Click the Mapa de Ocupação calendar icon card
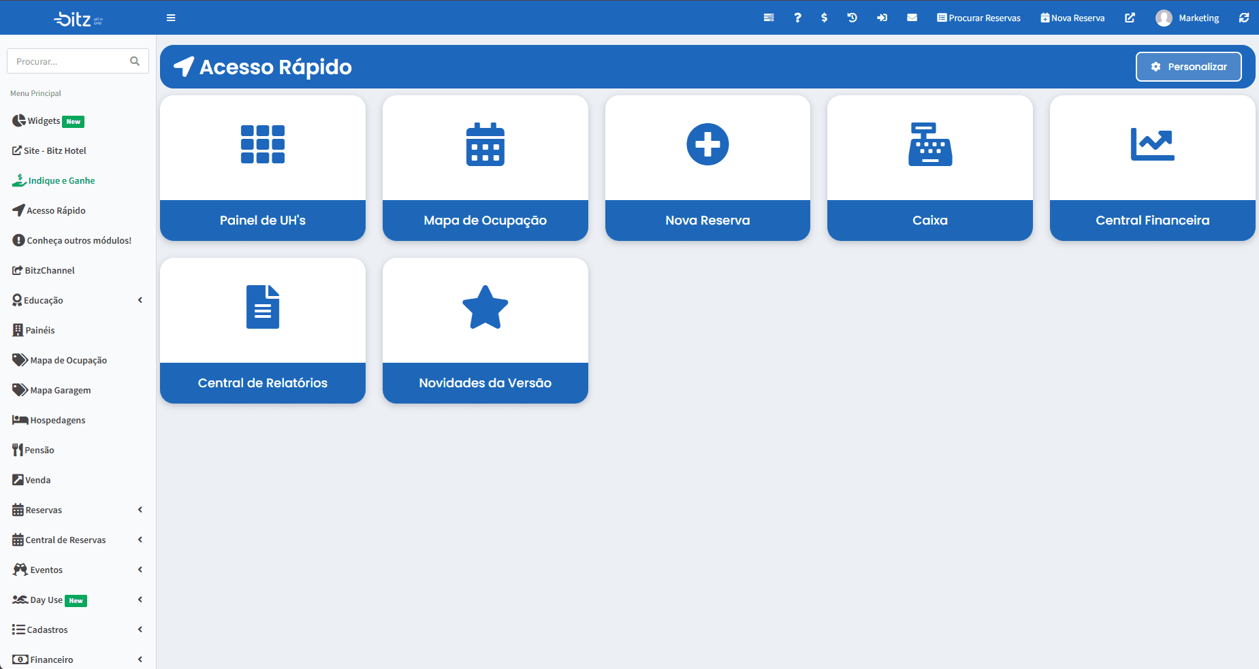The image size is (1259, 669). tap(485, 144)
